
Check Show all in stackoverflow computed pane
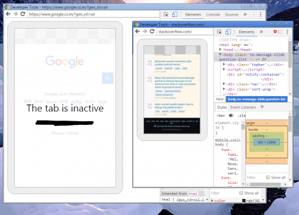(x=268, y=177)
